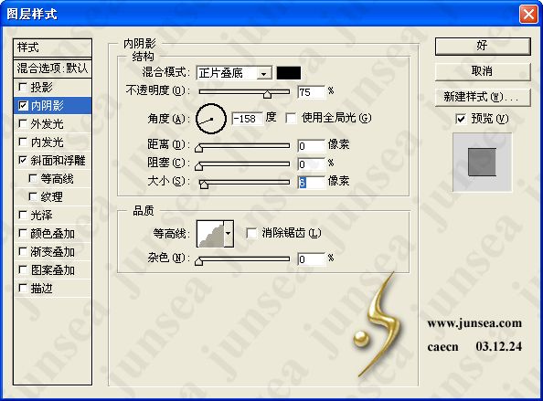Toggle the 斜面和浮雕 bevel checkbox
The height and width of the screenshot is (401, 543).
(x=23, y=160)
